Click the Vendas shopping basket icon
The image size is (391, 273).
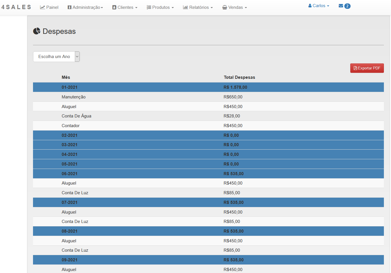[x=225, y=7]
